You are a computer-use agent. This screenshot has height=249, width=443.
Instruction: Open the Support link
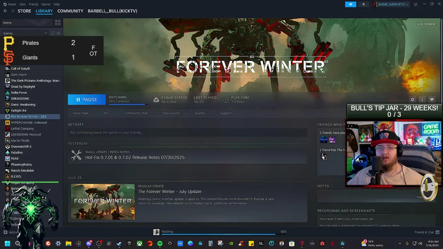coord(226,113)
